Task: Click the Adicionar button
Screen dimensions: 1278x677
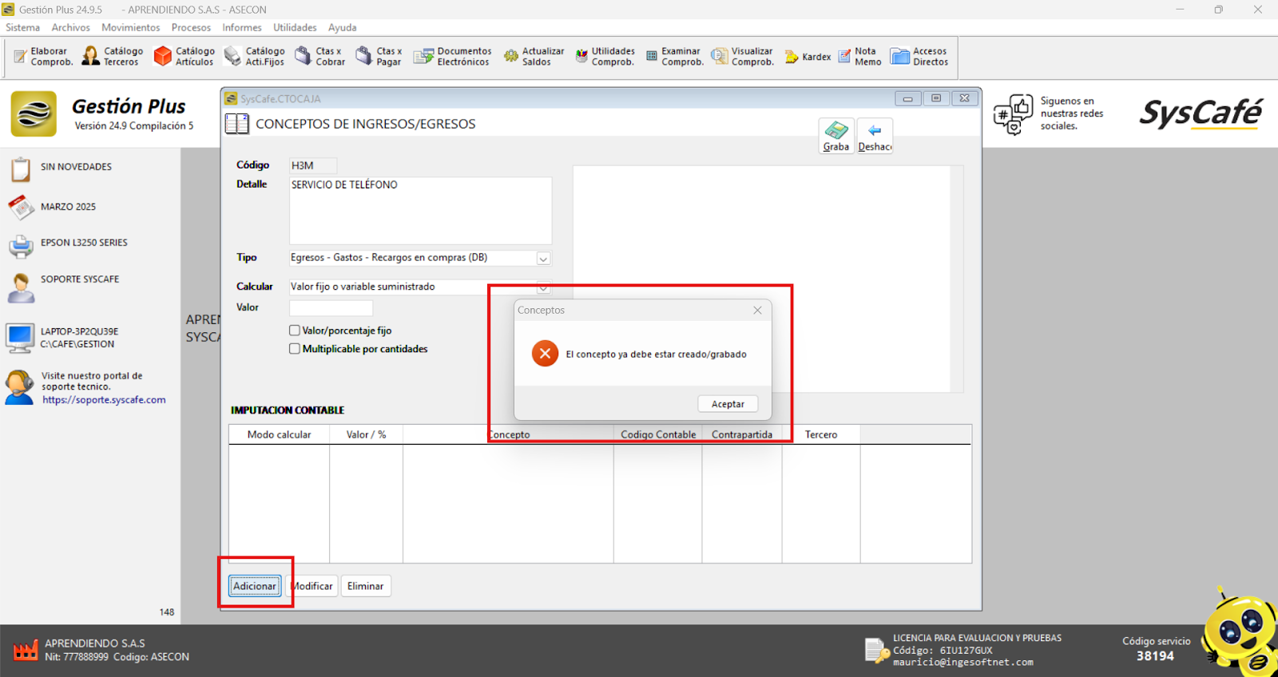Action: pos(255,586)
